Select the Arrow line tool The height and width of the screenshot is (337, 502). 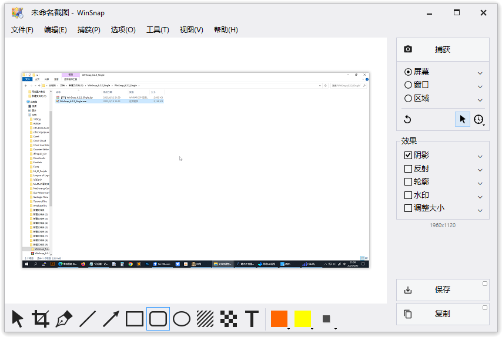coord(111,319)
